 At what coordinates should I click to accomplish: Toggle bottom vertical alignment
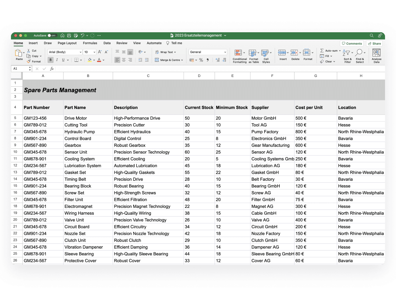tap(130, 52)
